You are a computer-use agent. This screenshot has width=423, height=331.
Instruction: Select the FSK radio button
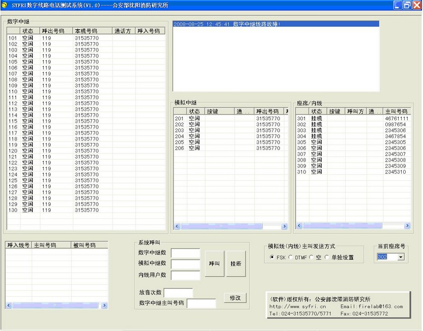click(272, 257)
